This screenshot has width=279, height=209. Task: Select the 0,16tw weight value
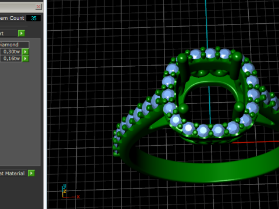click(x=11, y=59)
